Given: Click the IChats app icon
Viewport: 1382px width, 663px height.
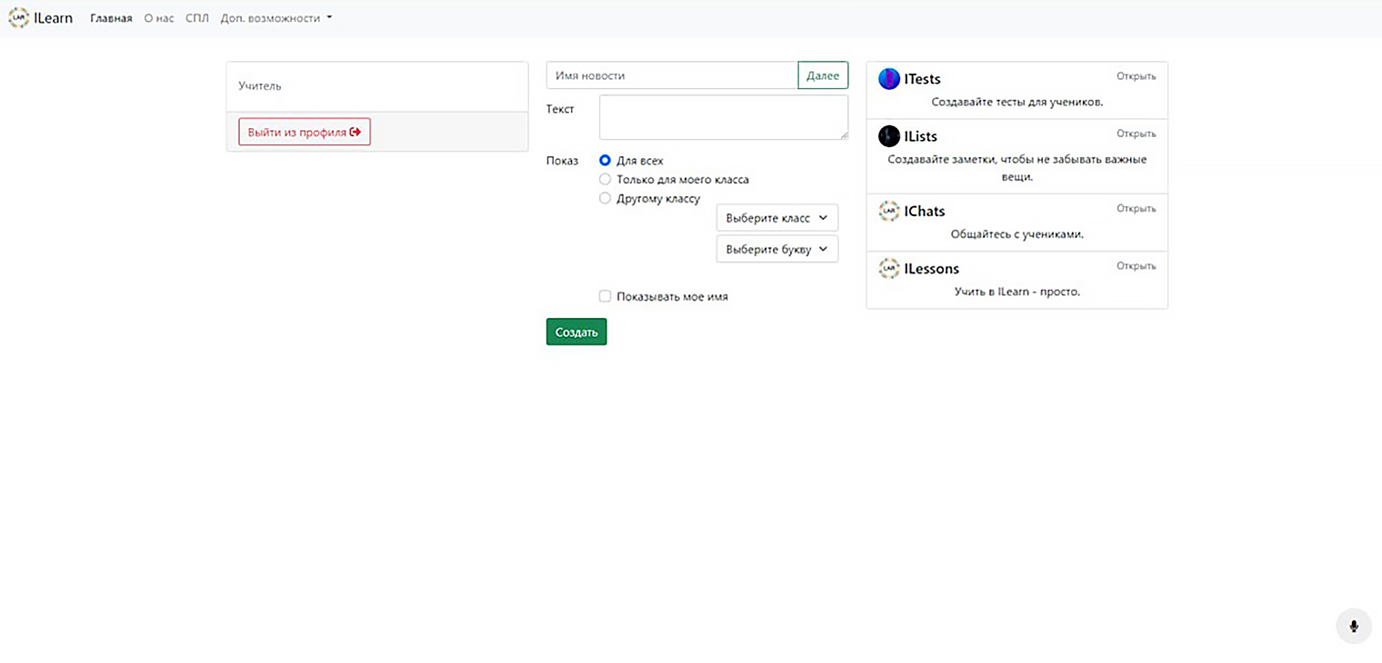Looking at the screenshot, I should [x=889, y=211].
